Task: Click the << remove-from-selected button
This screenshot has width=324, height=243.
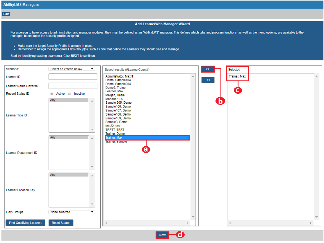Action: click(x=208, y=80)
